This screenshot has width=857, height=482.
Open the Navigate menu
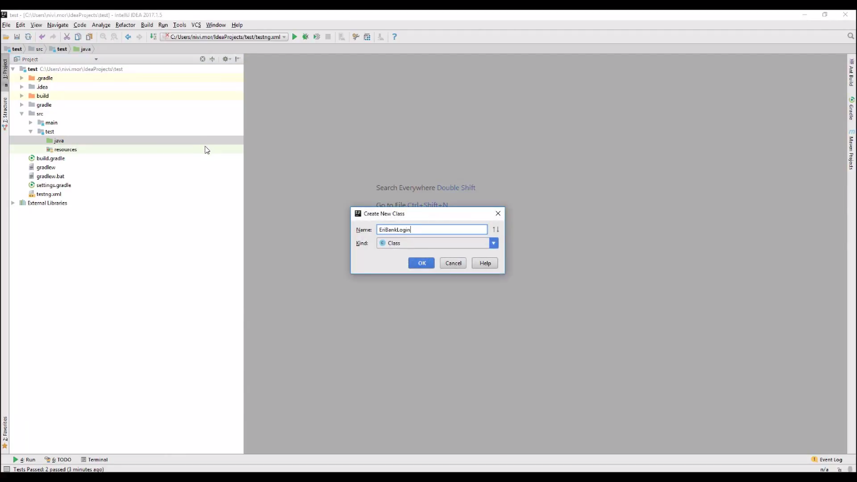58,25
